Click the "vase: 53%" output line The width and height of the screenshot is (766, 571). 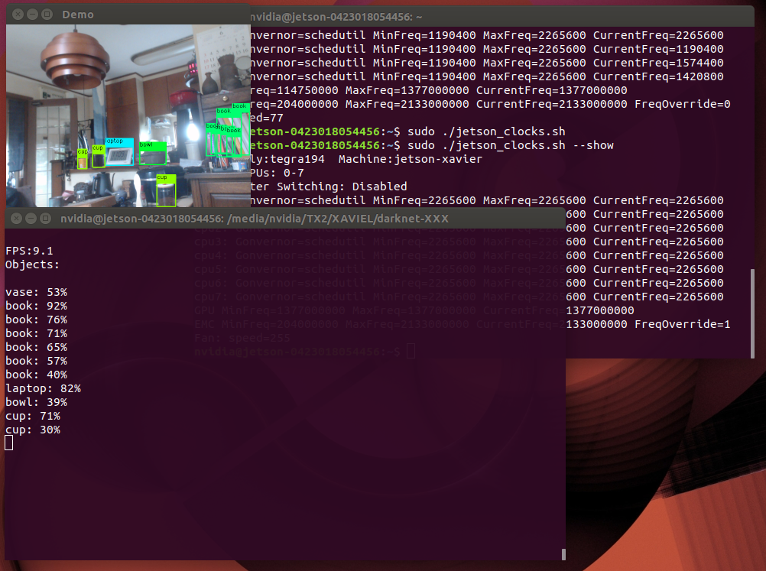point(36,292)
